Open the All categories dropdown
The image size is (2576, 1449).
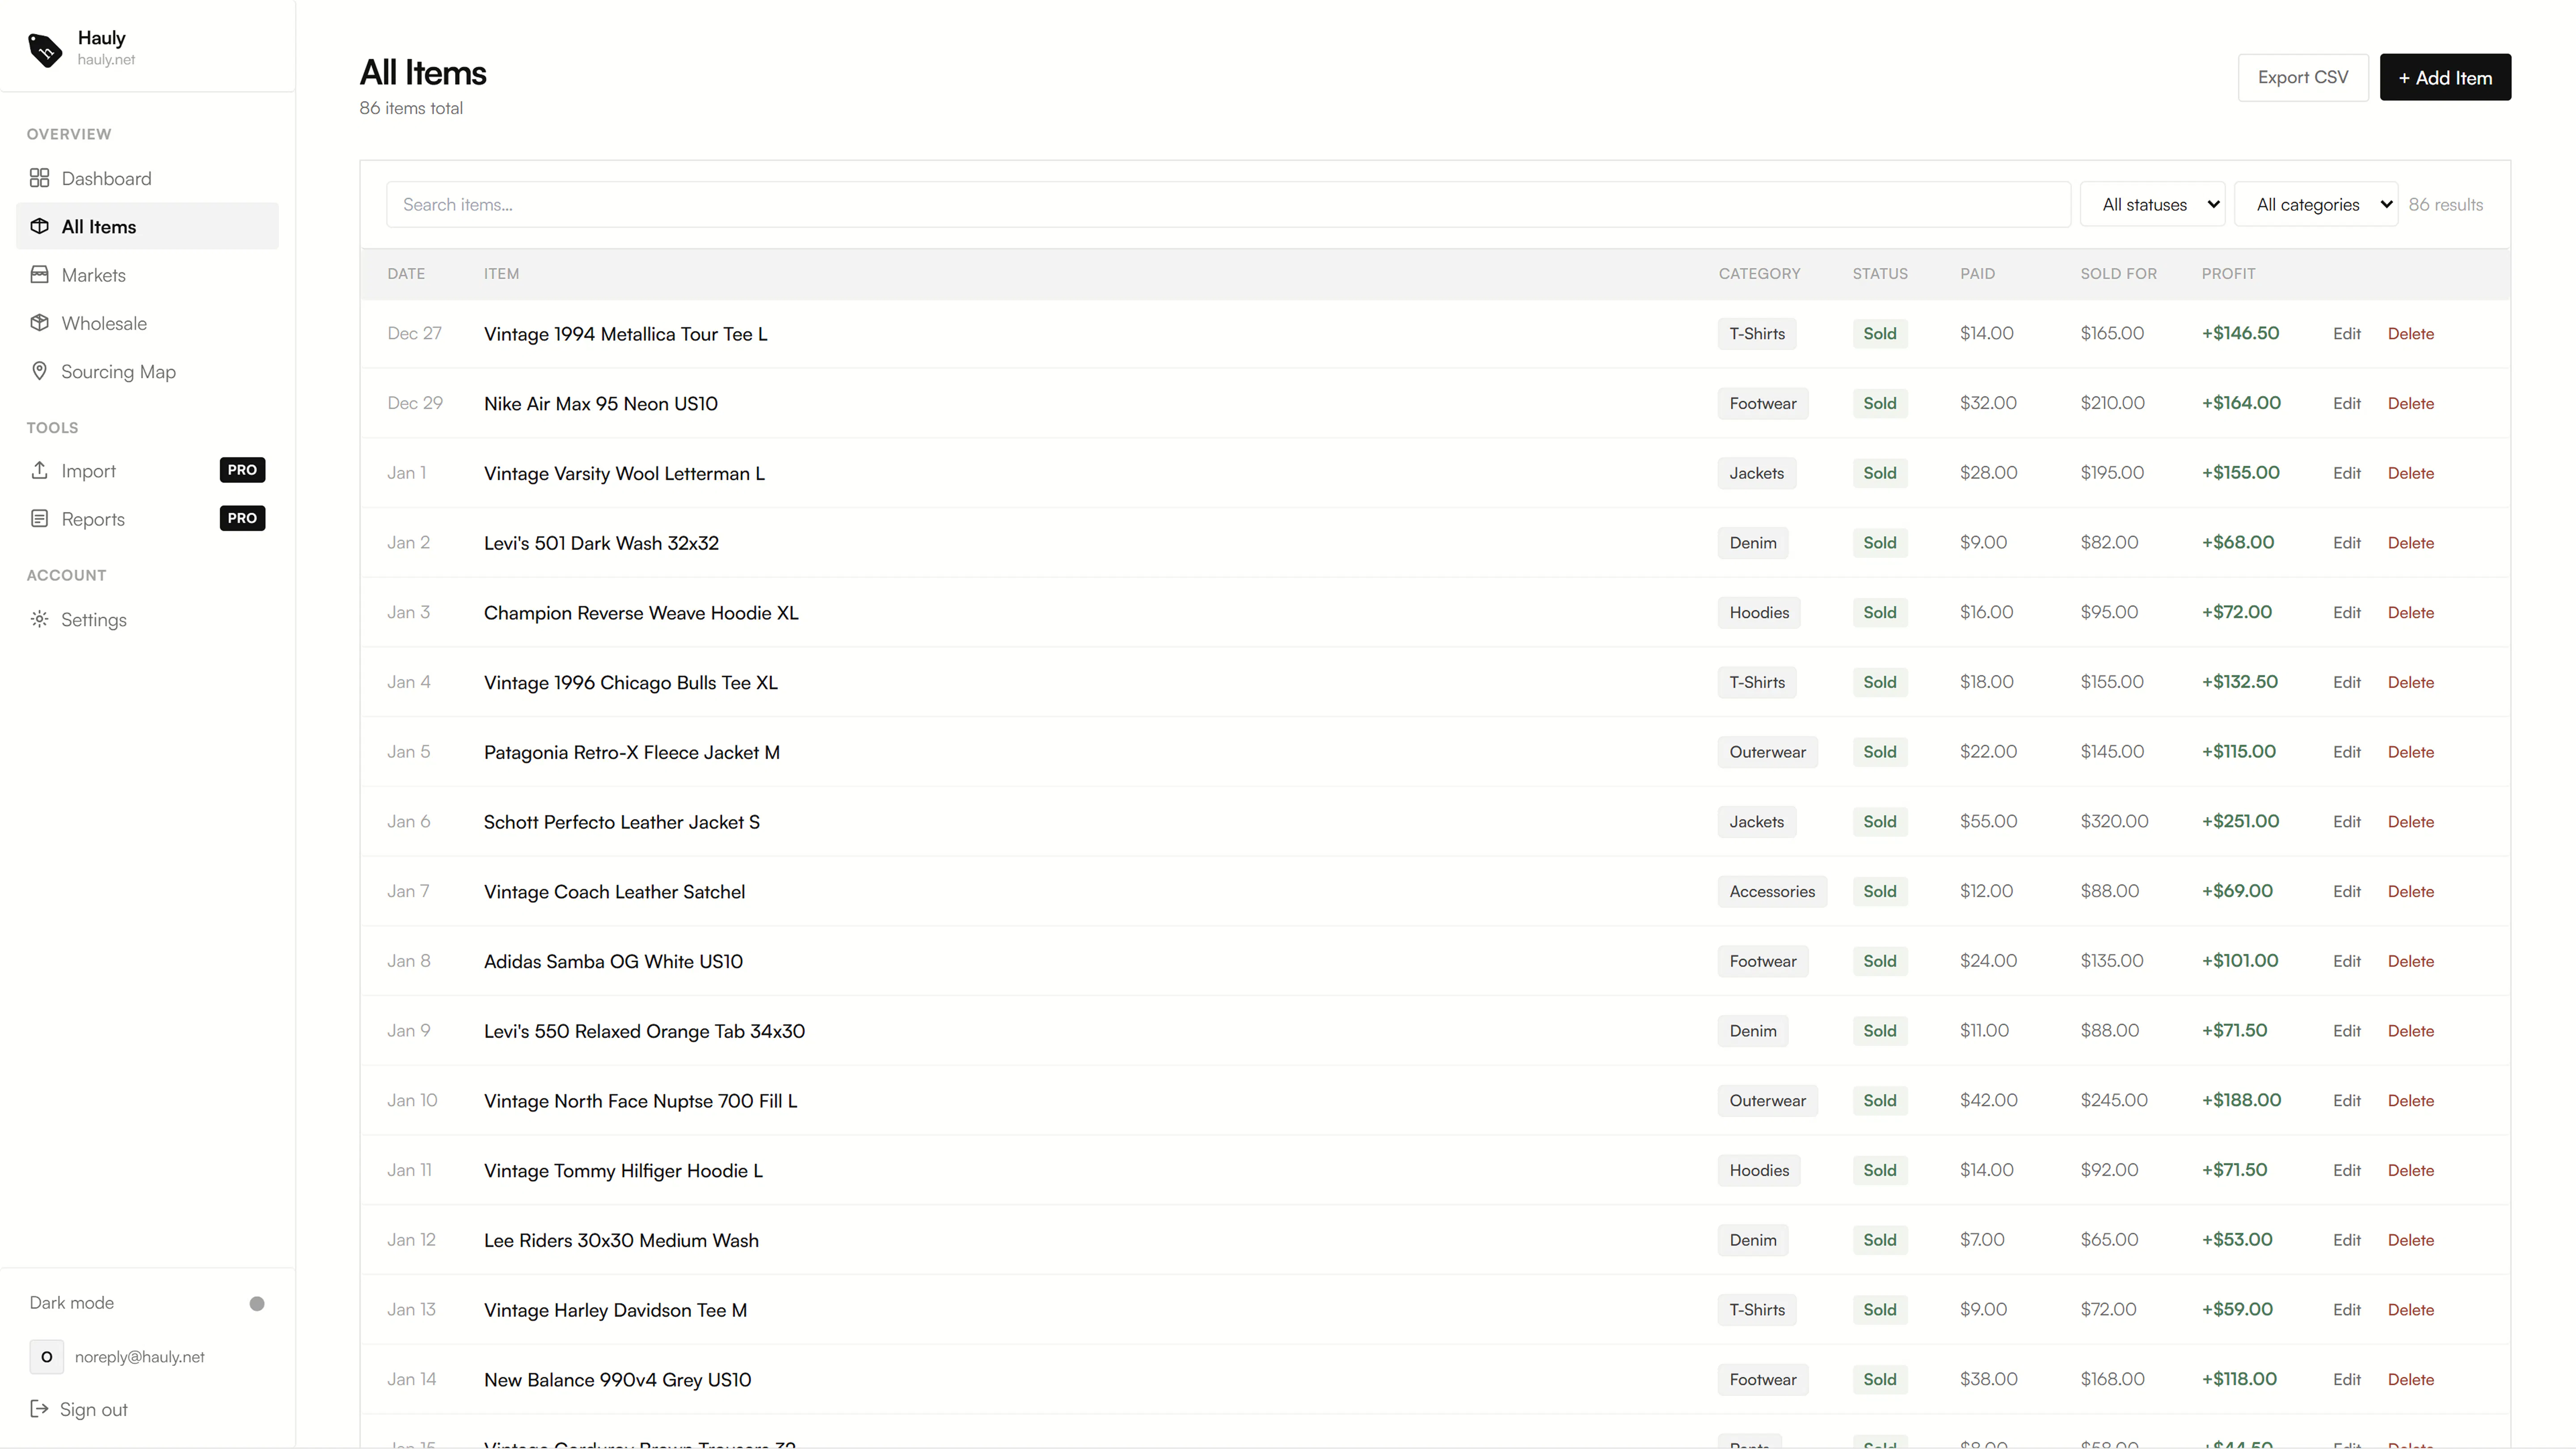pyautogui.click(x=2316, y=204)
